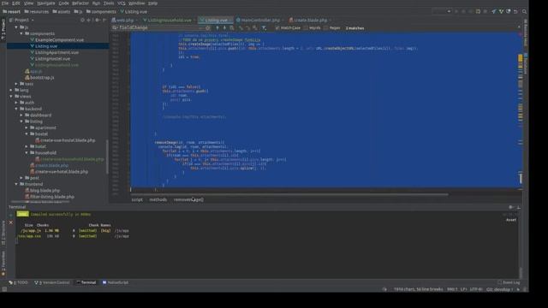Open the VCS menu

point(122,3)
